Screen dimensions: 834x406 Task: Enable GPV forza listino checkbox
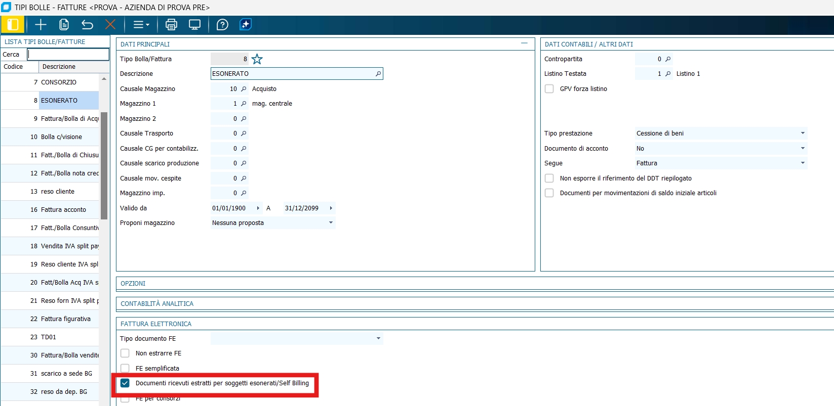point(549,89)
